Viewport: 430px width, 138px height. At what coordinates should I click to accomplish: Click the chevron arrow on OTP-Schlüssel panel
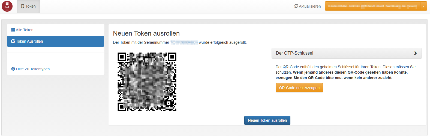(x=415, y=53)
